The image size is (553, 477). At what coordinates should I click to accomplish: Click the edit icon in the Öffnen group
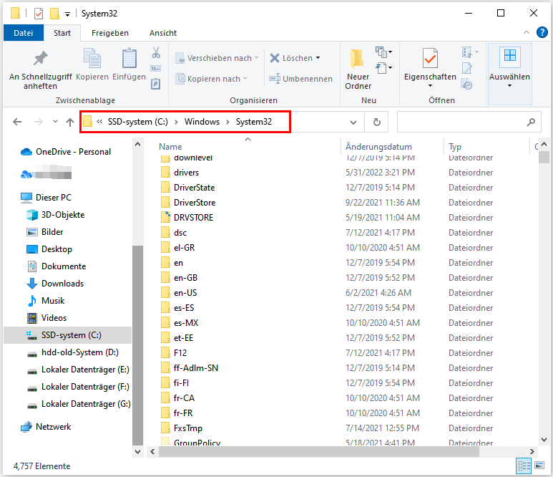coord(467,68)
